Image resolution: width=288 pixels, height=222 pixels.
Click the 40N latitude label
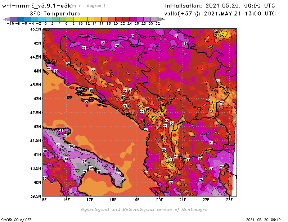[37, 182]
